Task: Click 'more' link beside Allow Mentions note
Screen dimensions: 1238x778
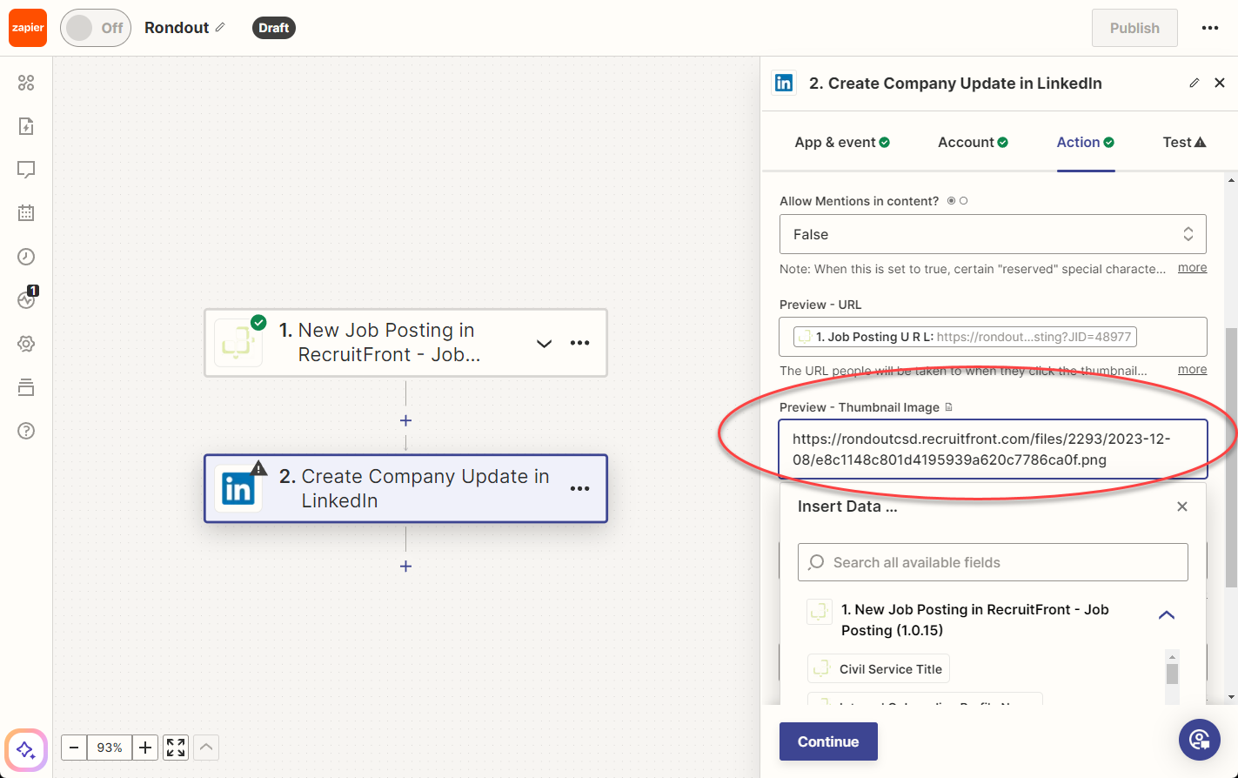Action: pos(1192,267)
